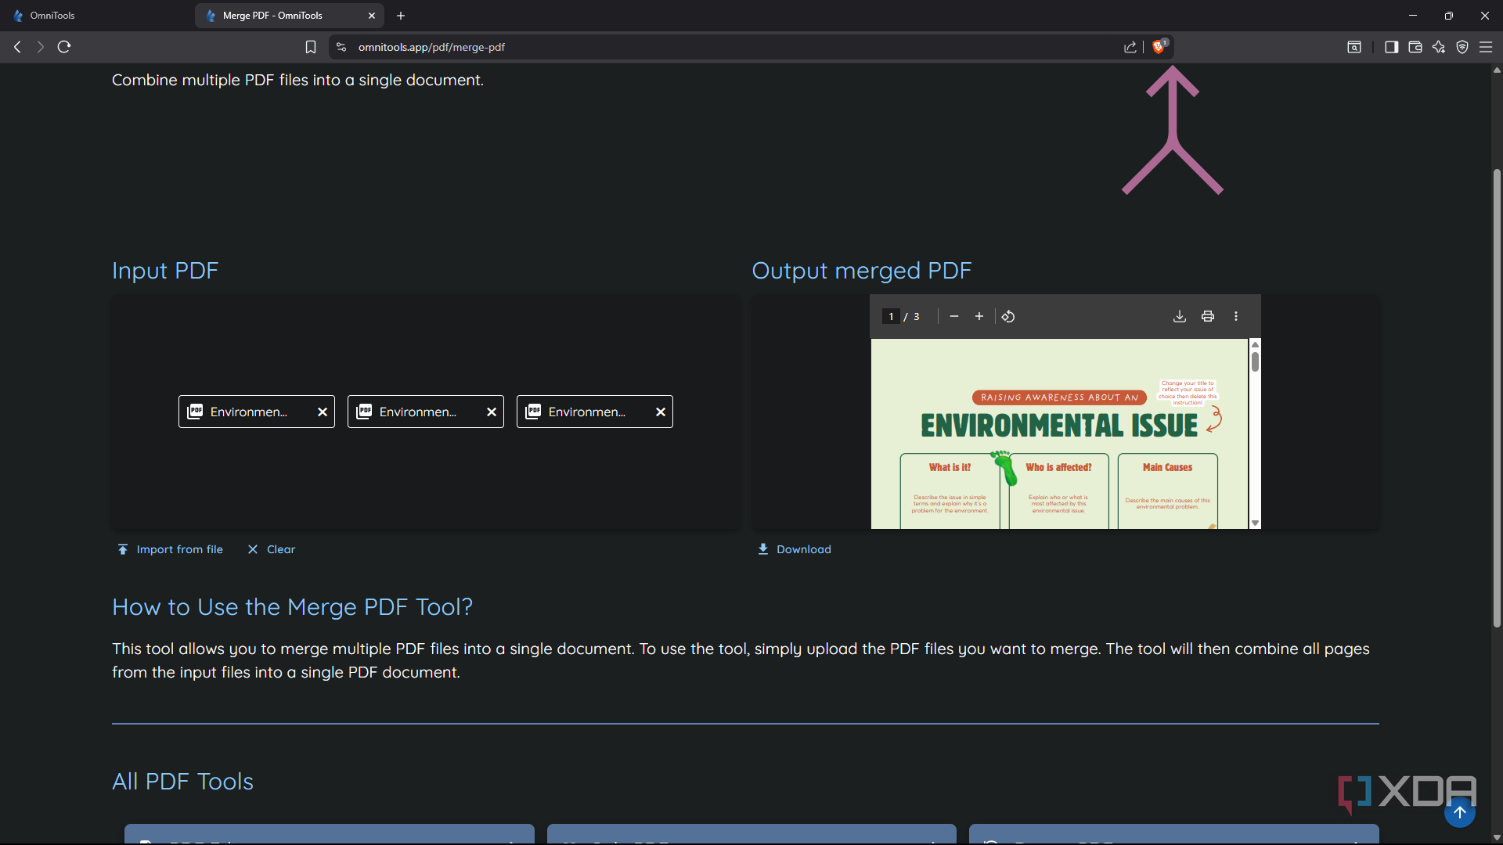Close the Merge PDF - OmniTools tab
This screenshot has width=1503, height=845.
click(372, 16)
